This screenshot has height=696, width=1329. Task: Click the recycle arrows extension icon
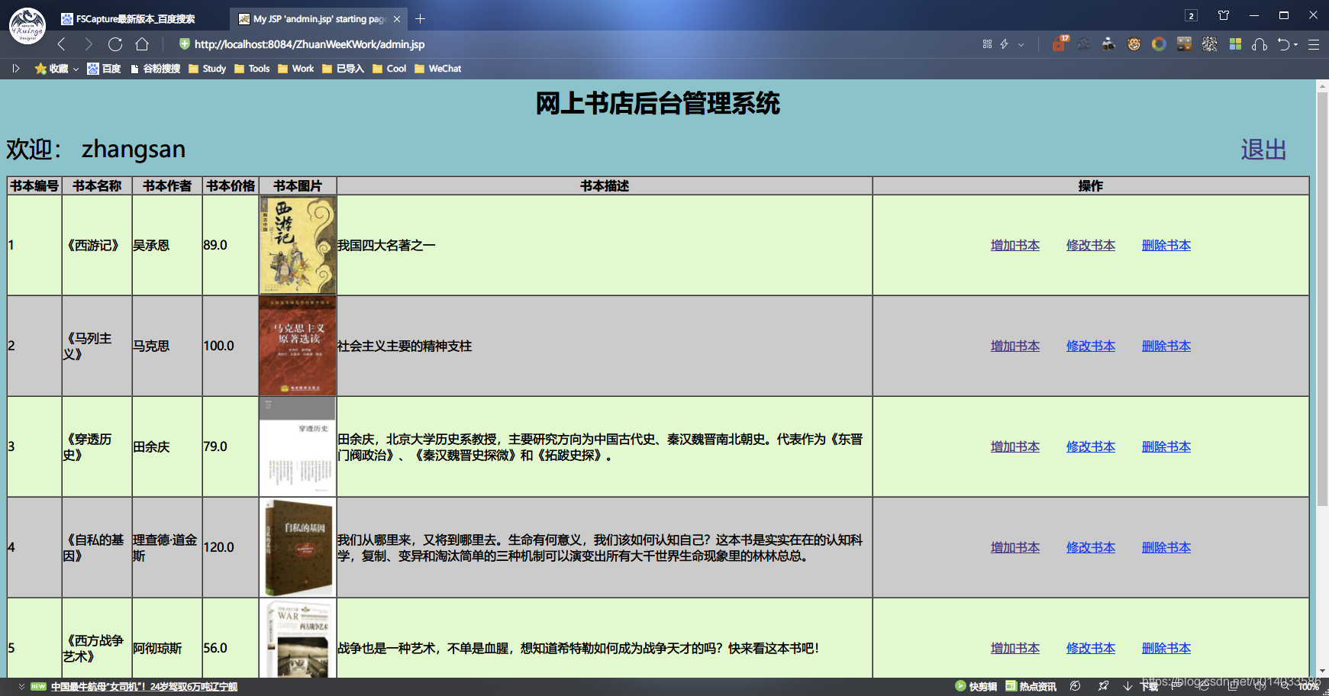pyautogui.click(x=1083, y=44)
